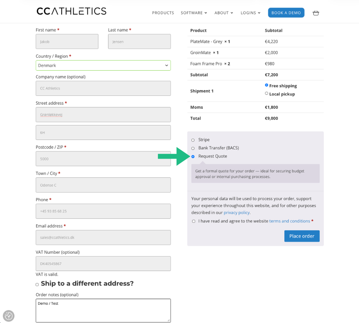
Task: Go to the Products menu item
Action: pyautogui.click(x=163, y=13)
